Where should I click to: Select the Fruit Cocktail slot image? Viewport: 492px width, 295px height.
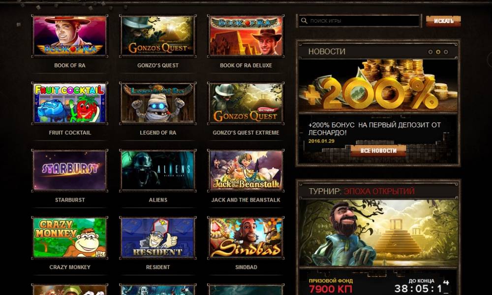coord(70,103)
